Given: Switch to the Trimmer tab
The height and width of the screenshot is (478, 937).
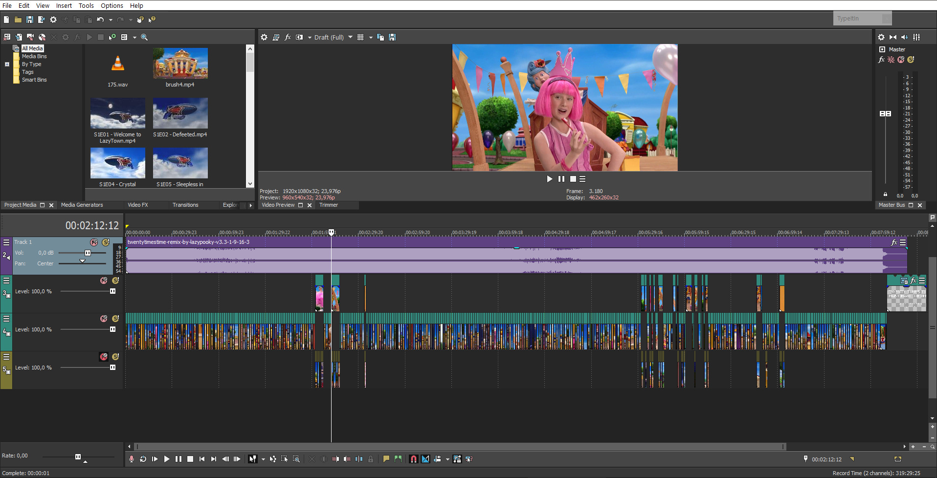Looking at the screenshot, I should tap(329, 205).
